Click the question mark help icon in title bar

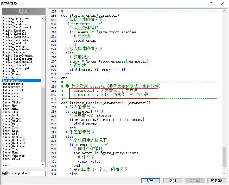(x=211, y=3)
